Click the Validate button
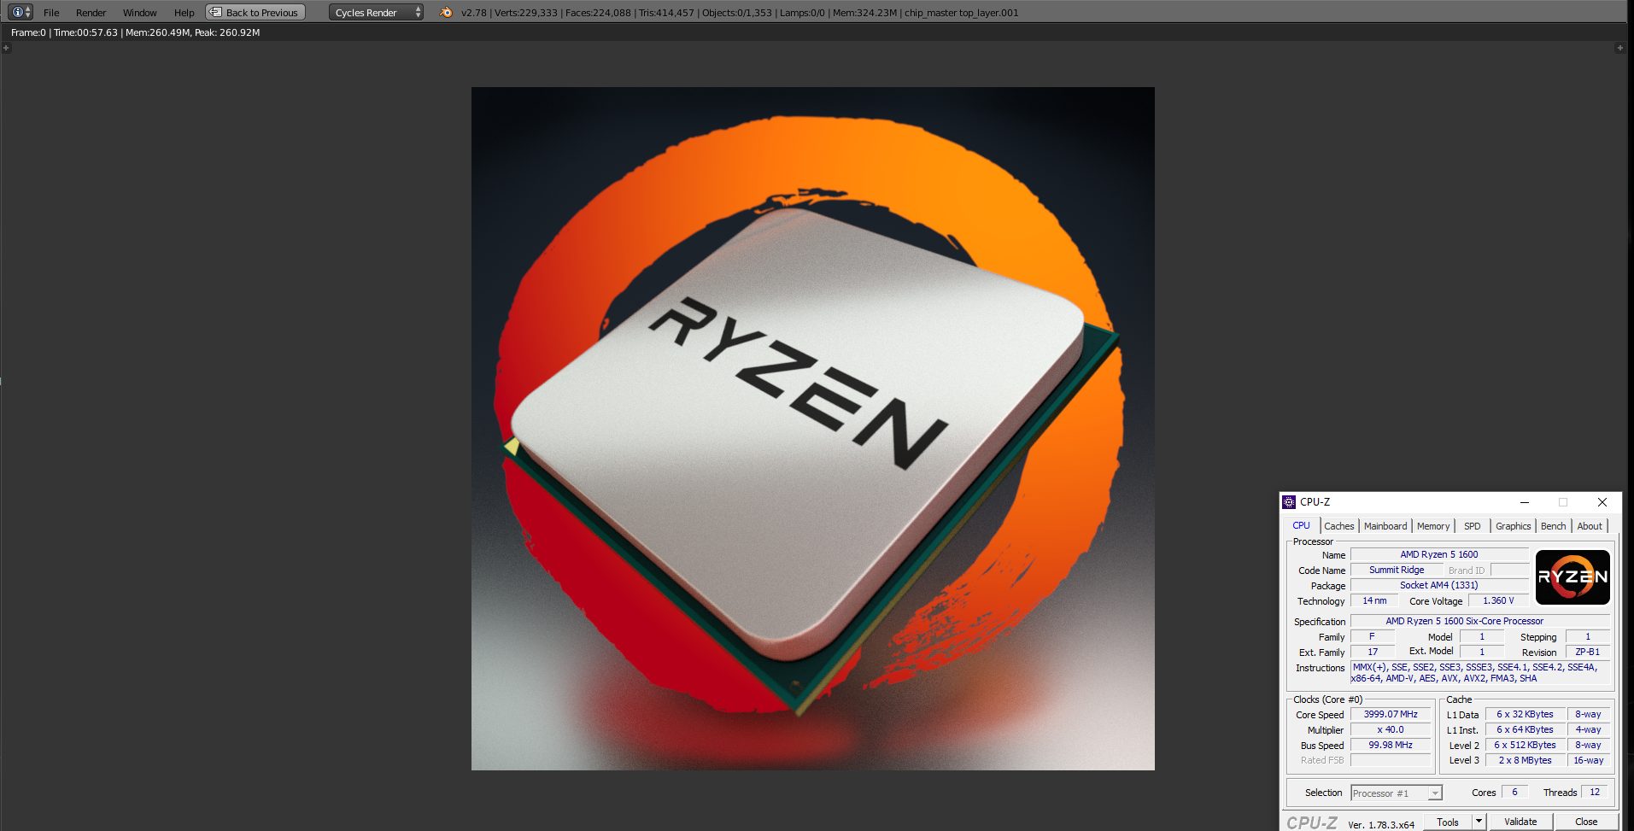The height and width of the screenshot is (831, 1634). pyautogui.click(x=1520, y=822)
